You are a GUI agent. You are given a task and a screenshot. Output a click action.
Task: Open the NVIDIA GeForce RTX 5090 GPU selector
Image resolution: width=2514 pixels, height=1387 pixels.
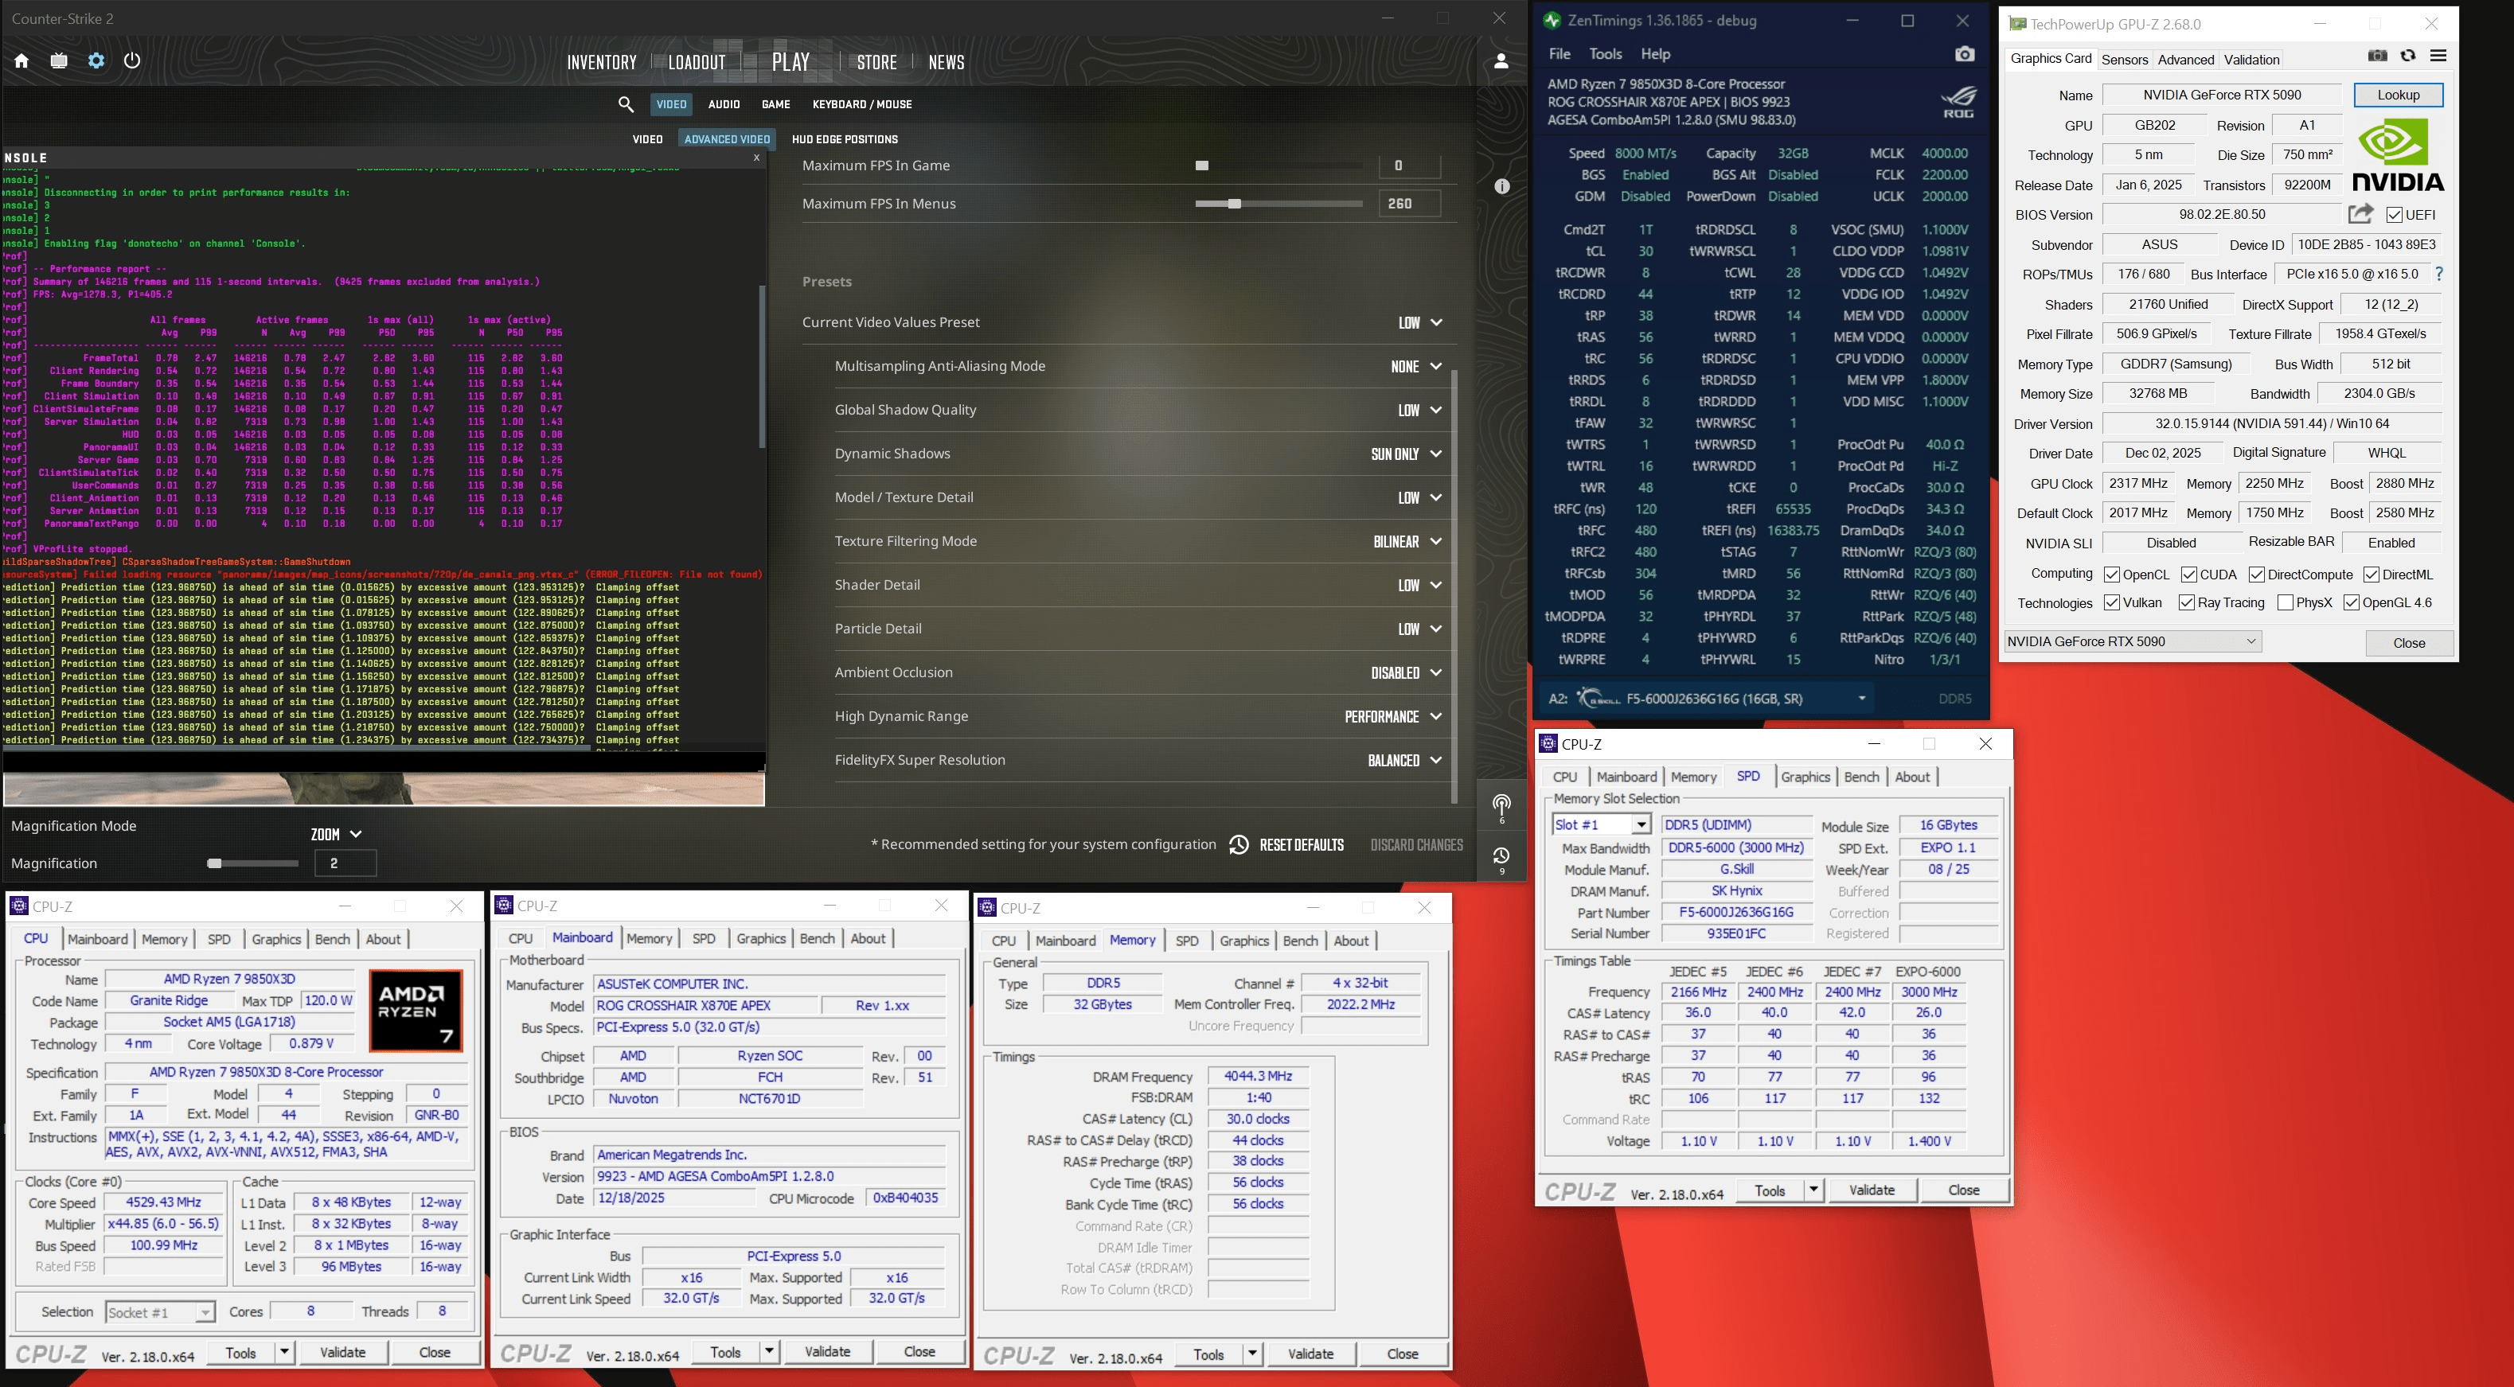click(2133, 642)
